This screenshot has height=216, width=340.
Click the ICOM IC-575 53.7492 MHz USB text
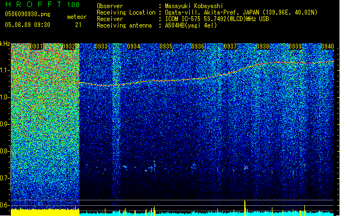point(217,19)
